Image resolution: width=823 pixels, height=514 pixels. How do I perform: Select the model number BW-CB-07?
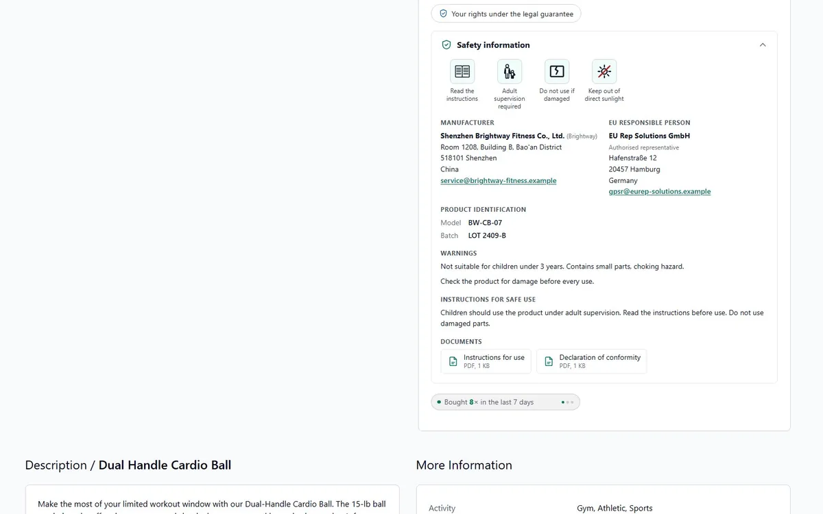486,223
